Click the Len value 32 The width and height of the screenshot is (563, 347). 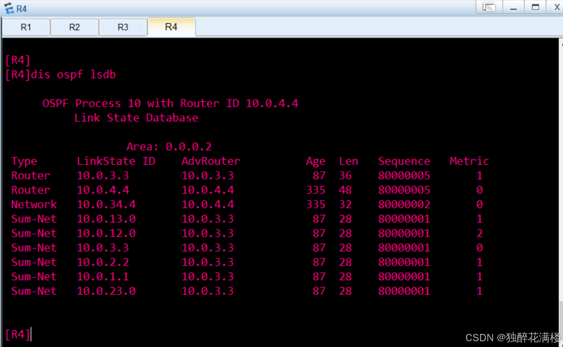pyautogui.click(x=345, y=205)
